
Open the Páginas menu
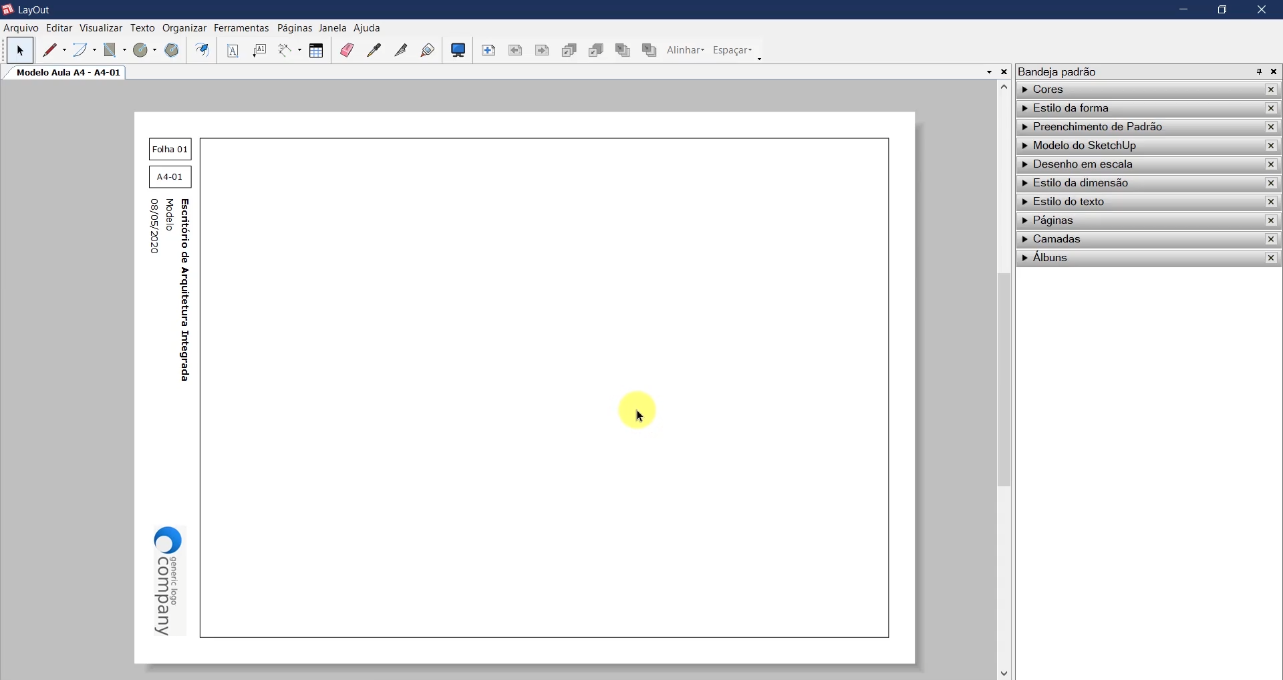tap(295, 29)
